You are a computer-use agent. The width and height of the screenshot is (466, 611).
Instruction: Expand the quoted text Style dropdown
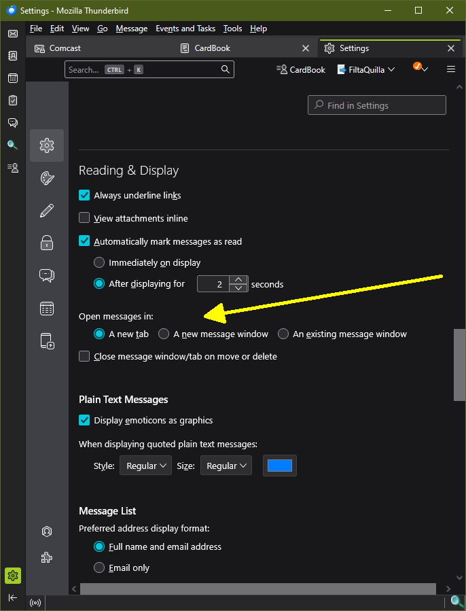pos(146,466)
